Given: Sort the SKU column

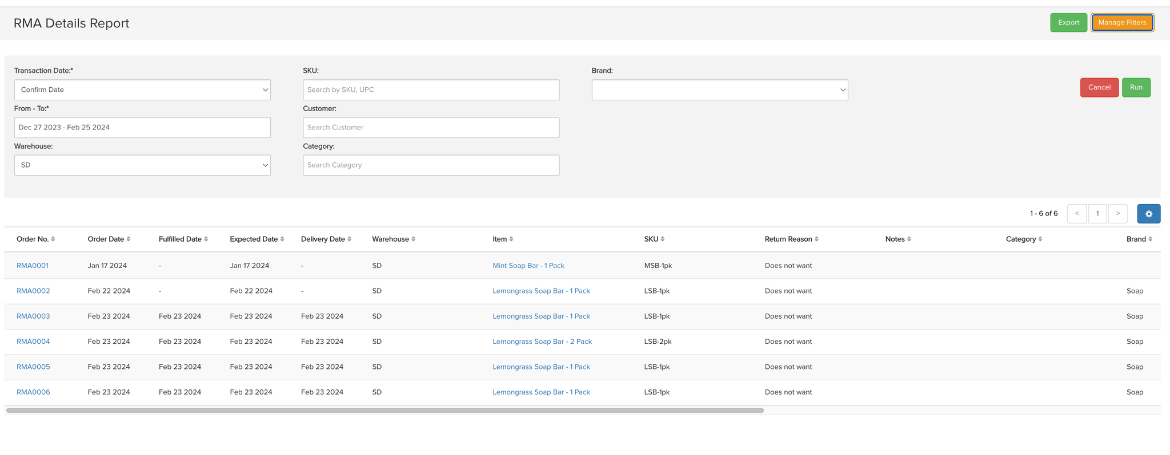Looking at the screenshot, I should point(654,239).
